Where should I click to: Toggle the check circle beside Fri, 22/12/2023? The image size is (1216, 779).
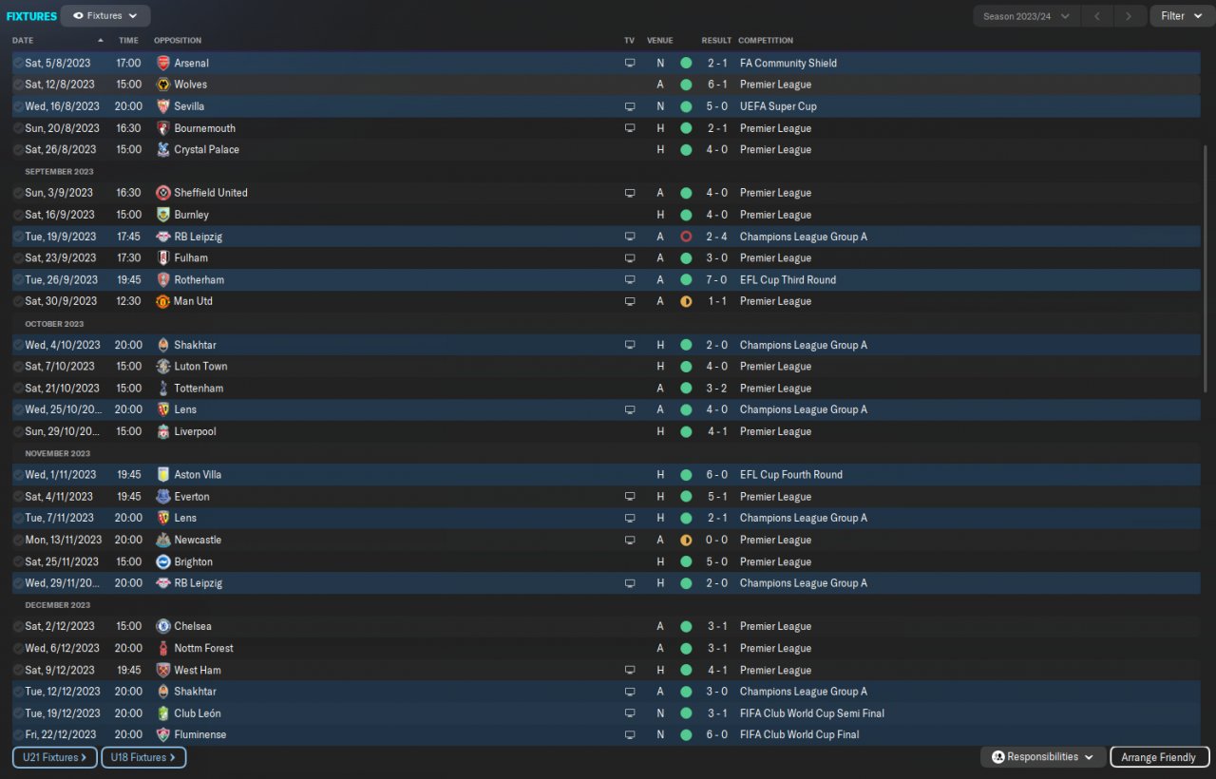[x=18, y=734]
